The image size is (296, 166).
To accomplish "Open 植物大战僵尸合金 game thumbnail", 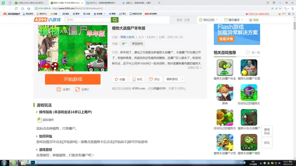I will pyautogui.click(x=225, y=68).
